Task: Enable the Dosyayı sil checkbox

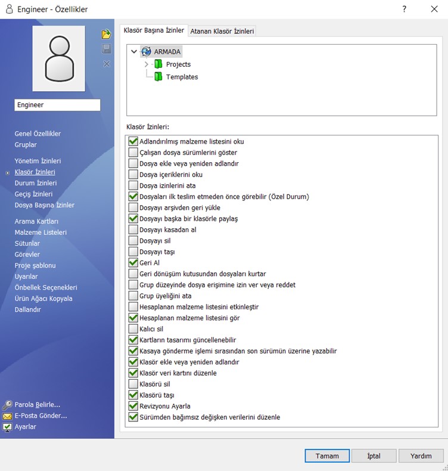Action: (x=133, y=241)
